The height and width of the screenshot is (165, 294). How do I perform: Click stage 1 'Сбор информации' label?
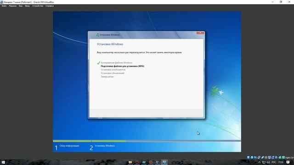pos(69,146)
